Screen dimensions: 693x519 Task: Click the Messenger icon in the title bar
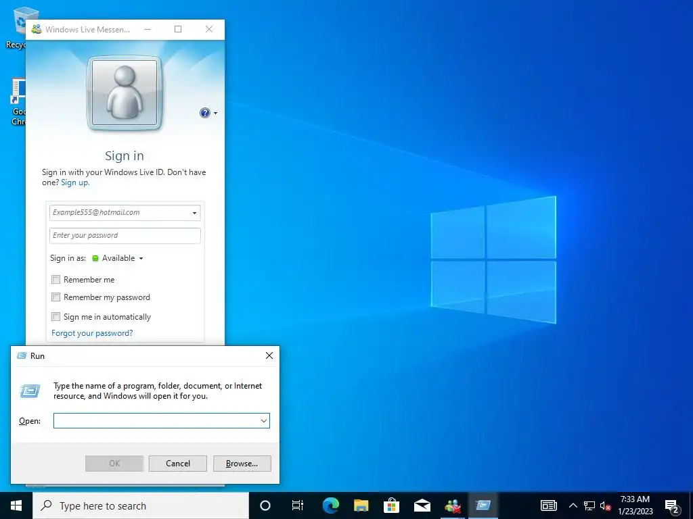click(37, 30)
